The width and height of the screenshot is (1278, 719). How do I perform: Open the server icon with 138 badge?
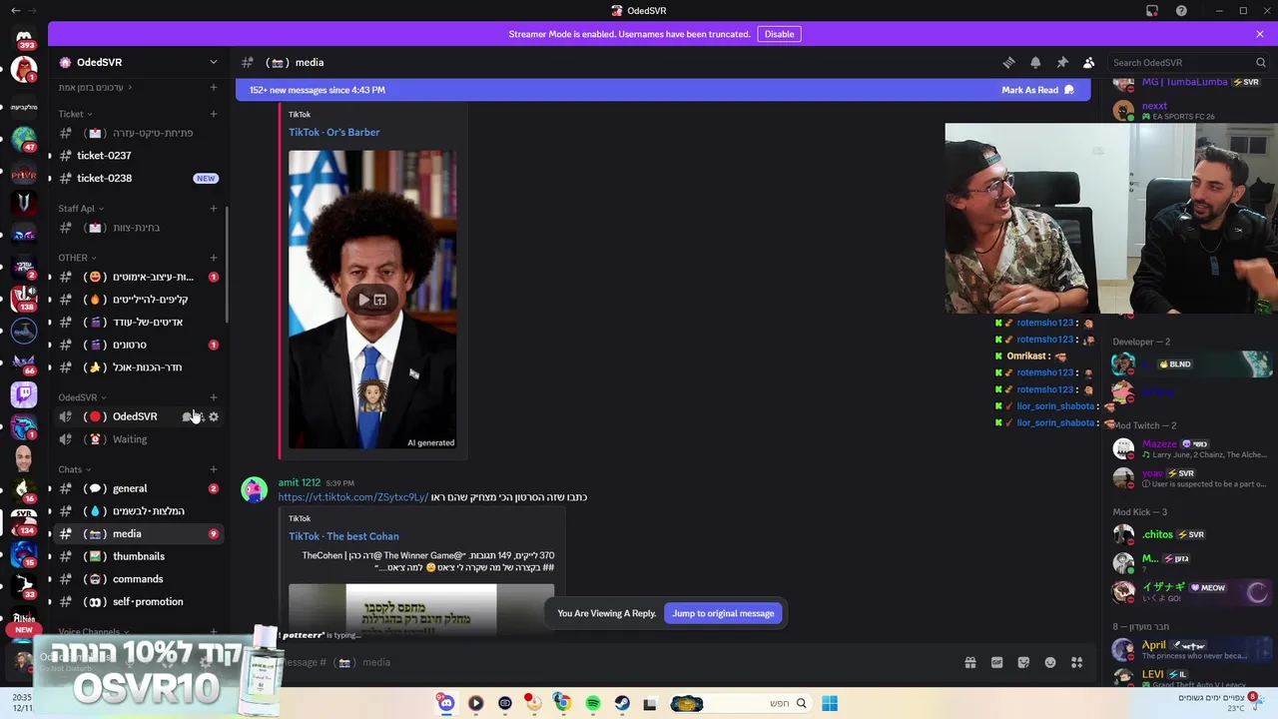[x=24, y=298]
